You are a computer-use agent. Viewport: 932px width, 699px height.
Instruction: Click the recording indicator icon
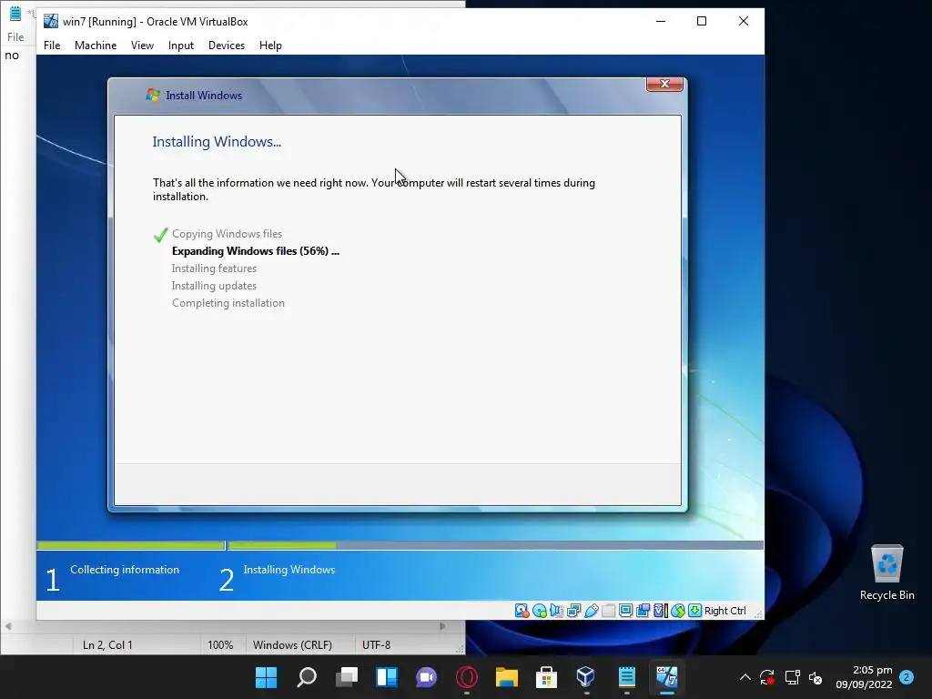643,611
